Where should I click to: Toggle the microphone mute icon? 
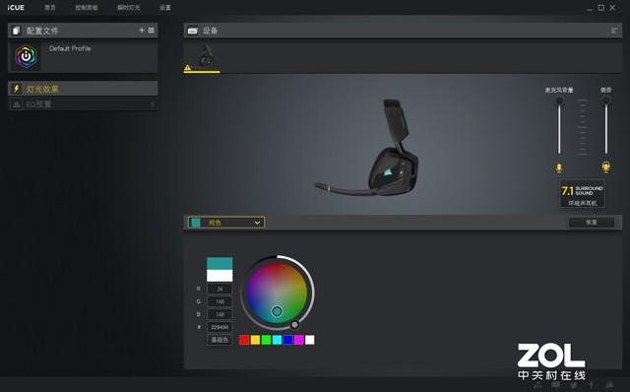pyautogui.click(x=559, y=167)
